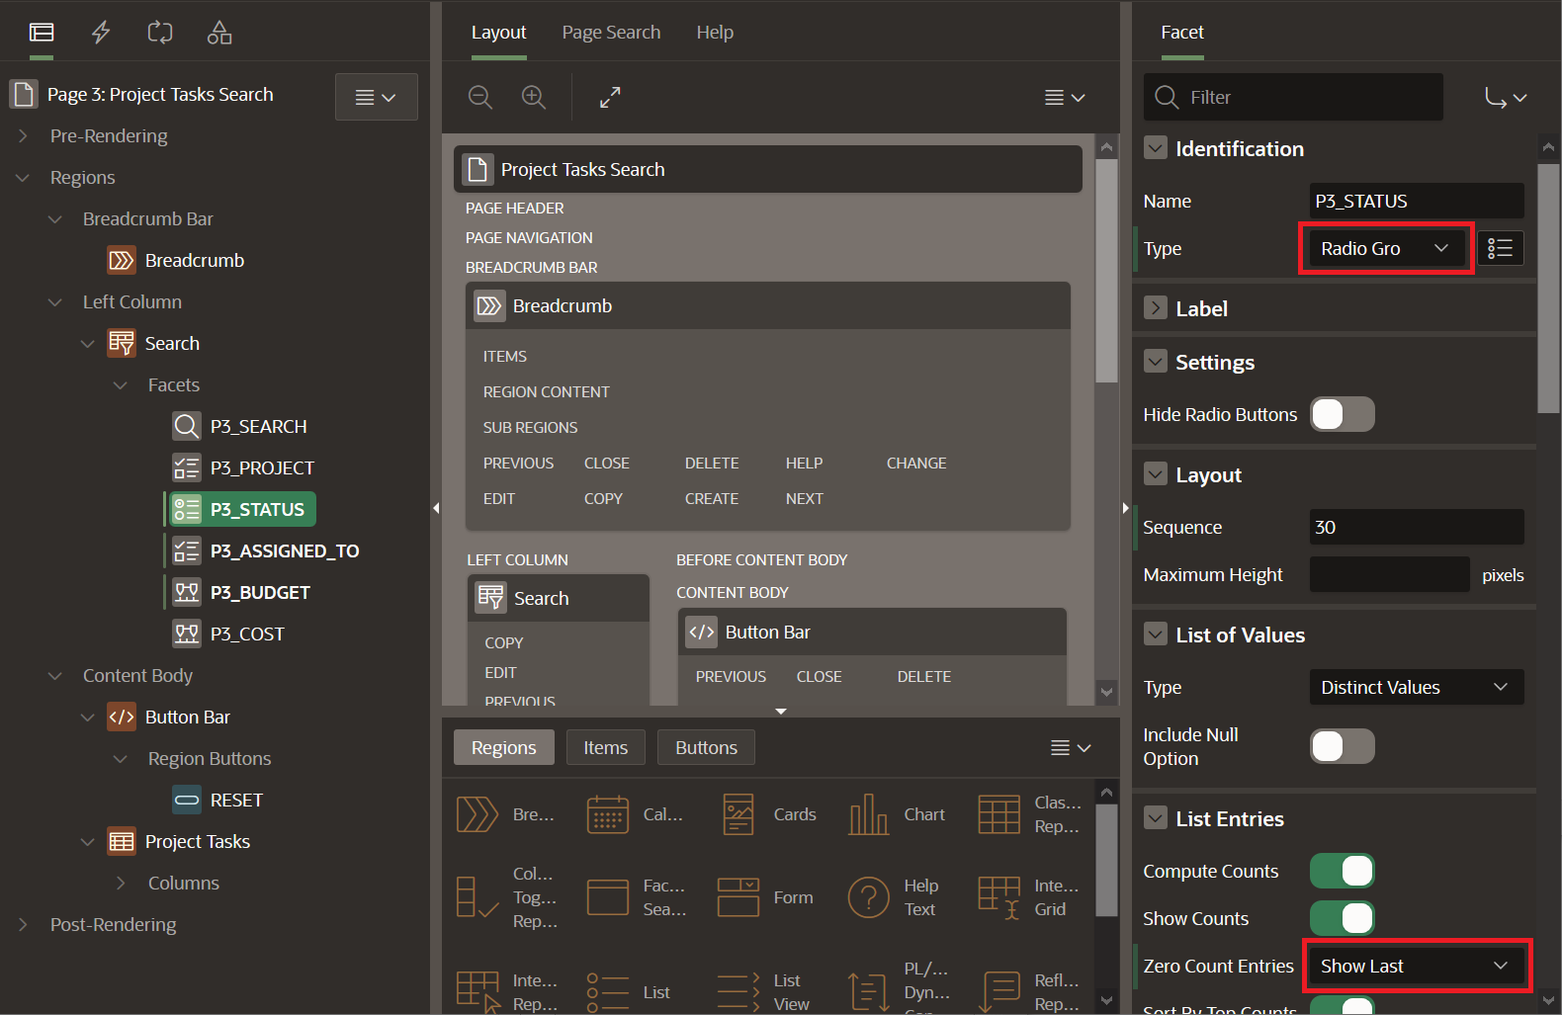Select the Search faceted region icon in tree
This screenshot has width=1562, height=1015.
[x=122, y=343]
